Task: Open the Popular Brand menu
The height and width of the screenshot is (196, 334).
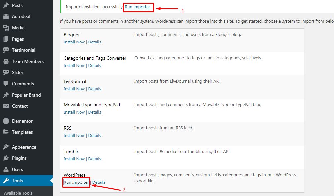Action: tap(26, 95)
